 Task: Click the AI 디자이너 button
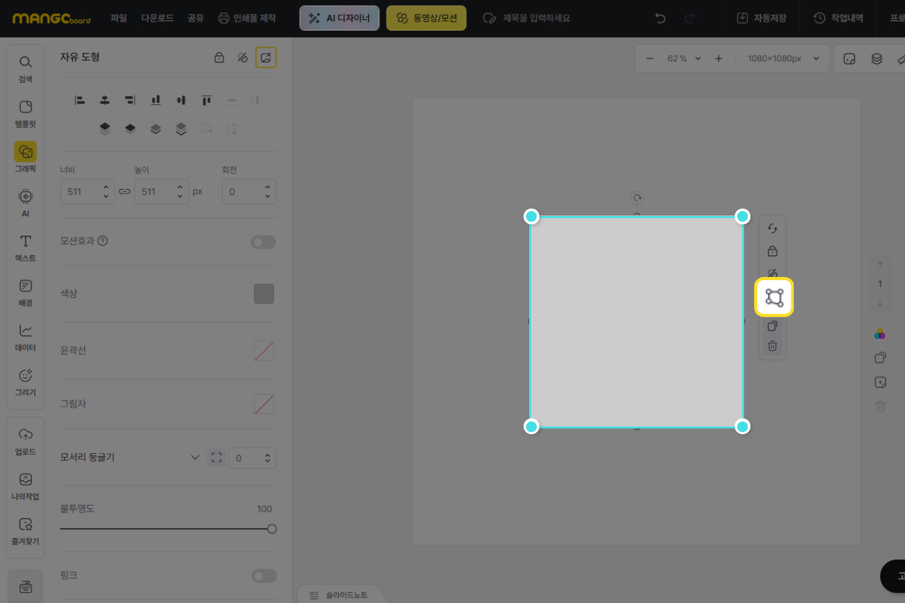pyautogui.click(x=339, y=18)
